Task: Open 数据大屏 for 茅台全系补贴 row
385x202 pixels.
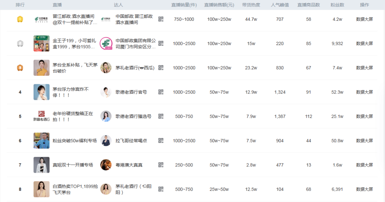Action: pyautogui.click(x=364, y=68)
